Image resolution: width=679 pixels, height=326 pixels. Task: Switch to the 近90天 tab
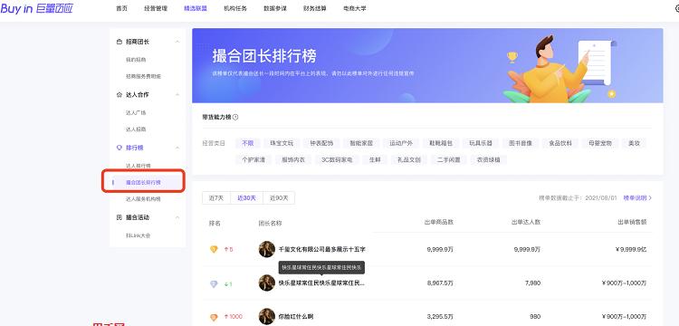[x=279, y=197]
